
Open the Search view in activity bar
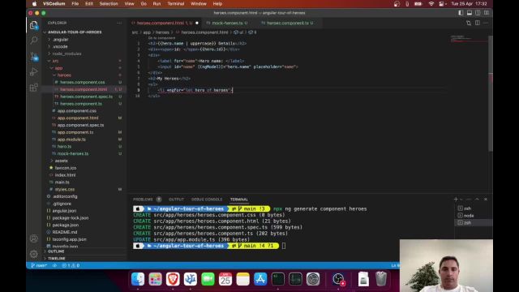[x=33, y=41]
